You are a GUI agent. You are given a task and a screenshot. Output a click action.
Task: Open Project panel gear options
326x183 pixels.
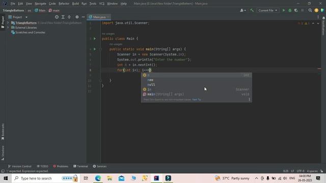[77, 17]
